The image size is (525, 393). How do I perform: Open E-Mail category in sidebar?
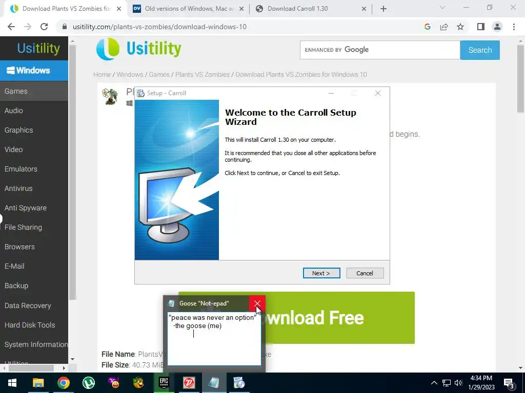click(x=34, y=266)
